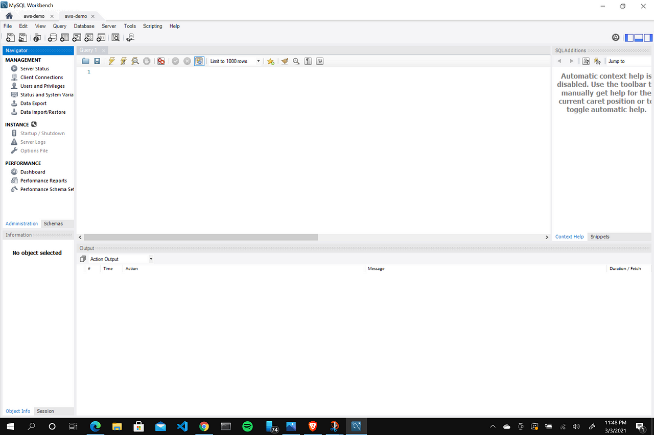The image size is (654, 435).
Task: Open a script file in query editor
Action: pyautogui.click(x=85, y=61)
